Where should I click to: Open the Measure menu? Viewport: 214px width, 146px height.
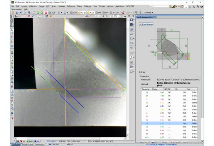pos(62,6)
